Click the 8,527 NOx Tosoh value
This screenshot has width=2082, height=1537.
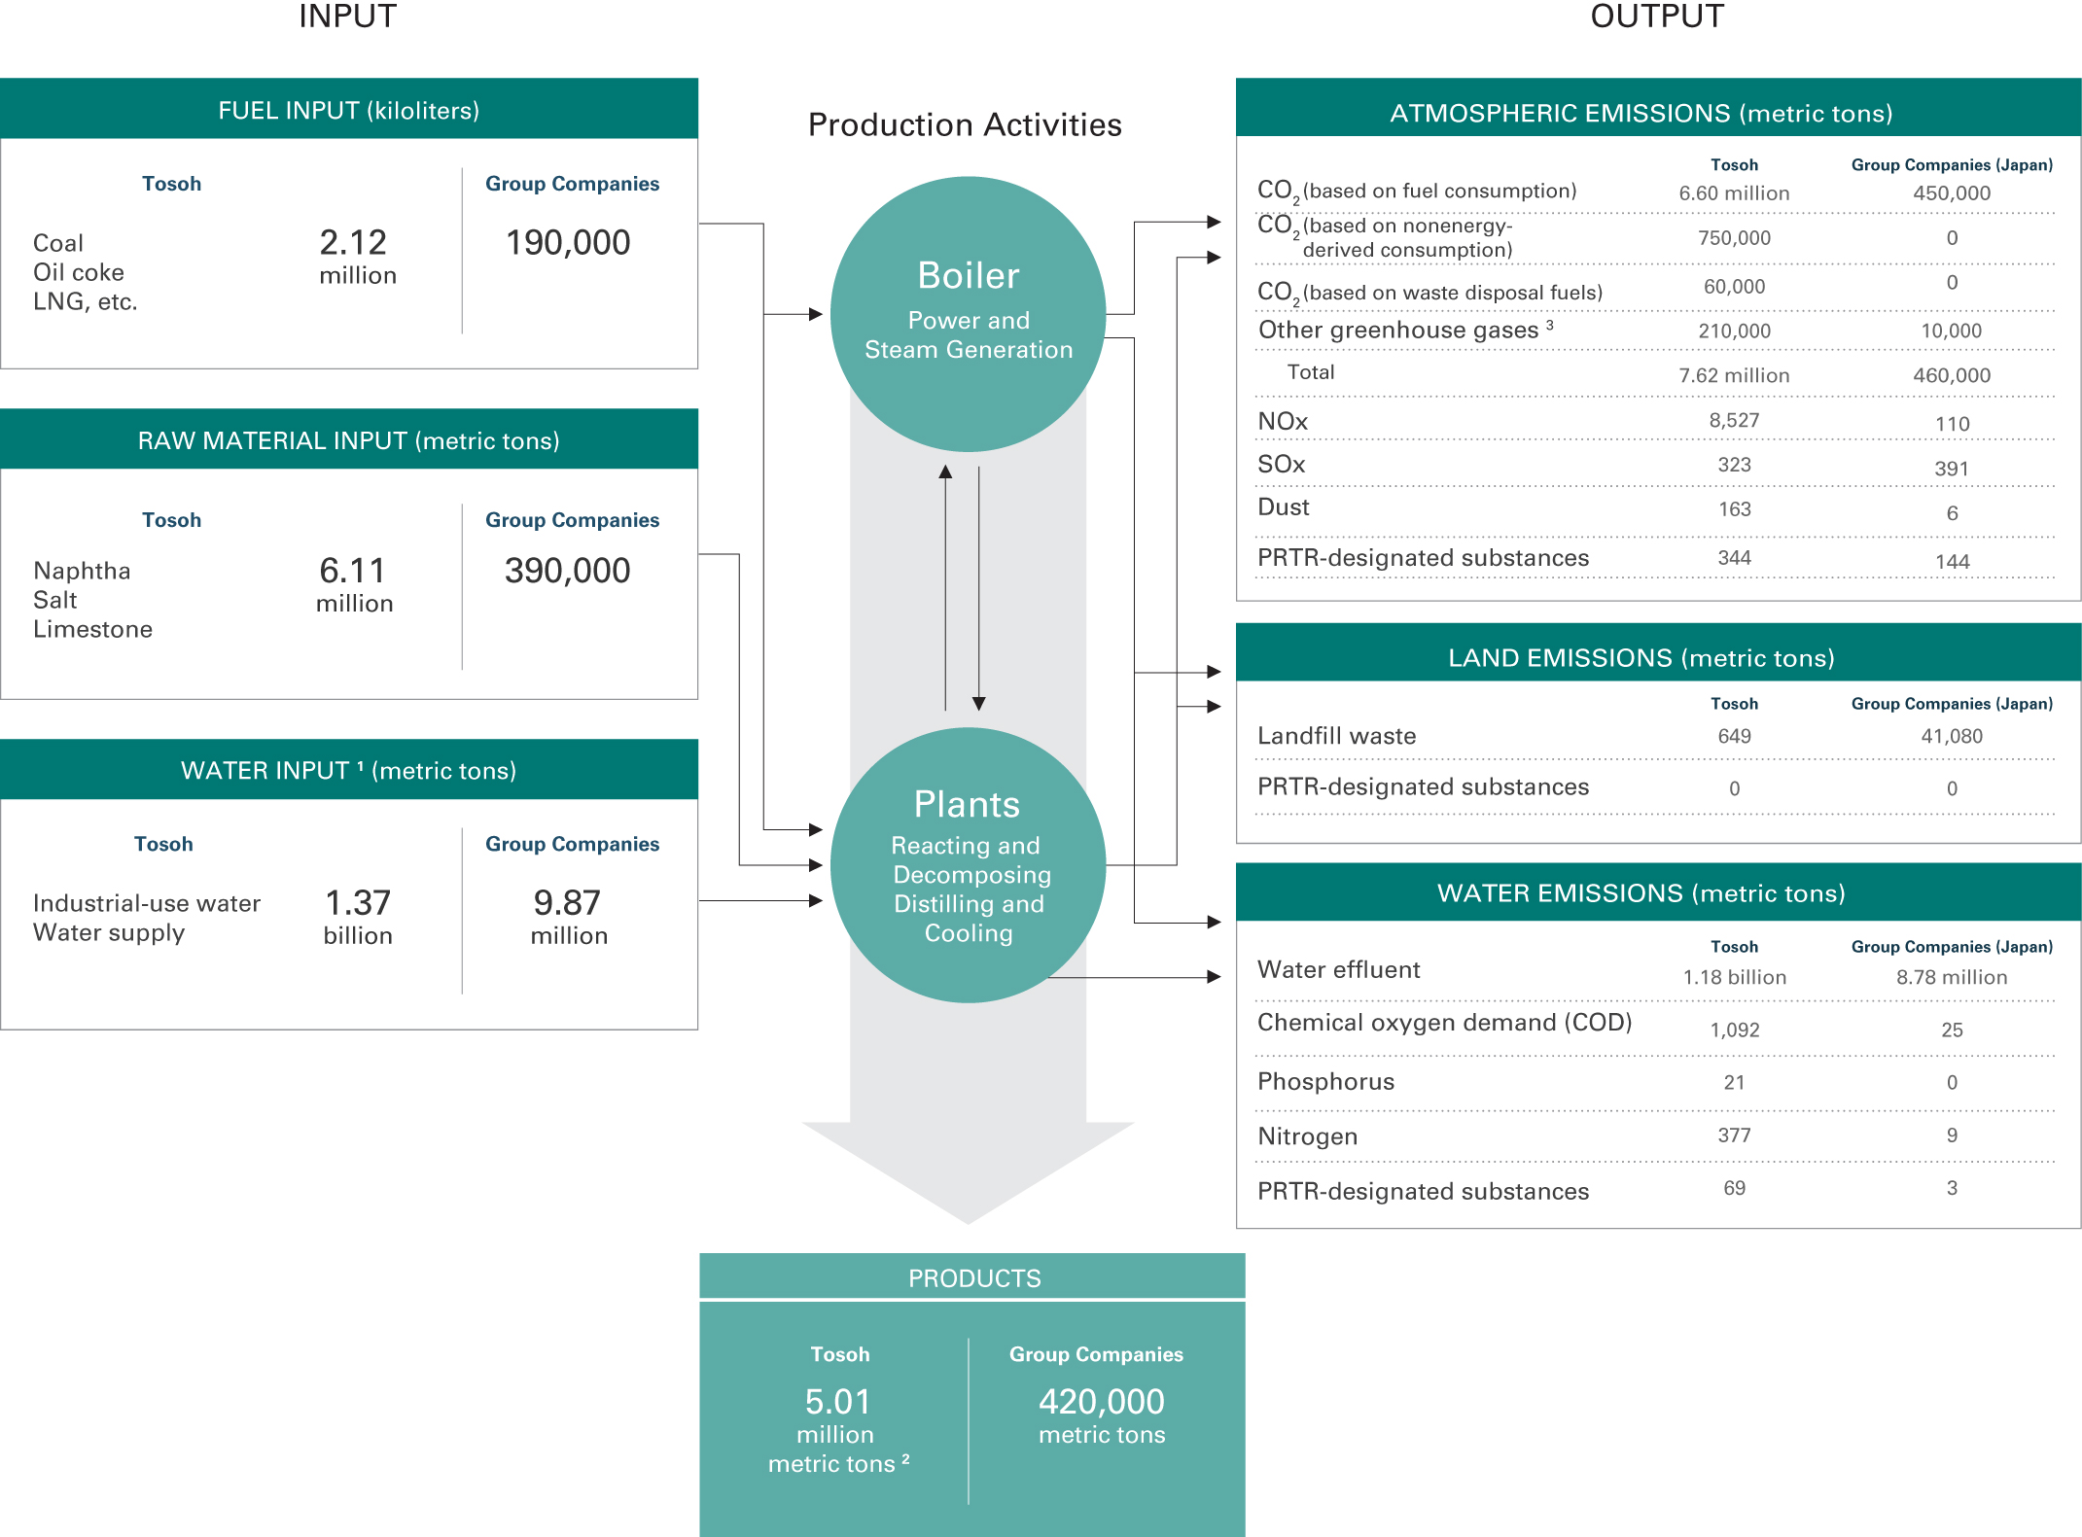(x=1734, y=420)
